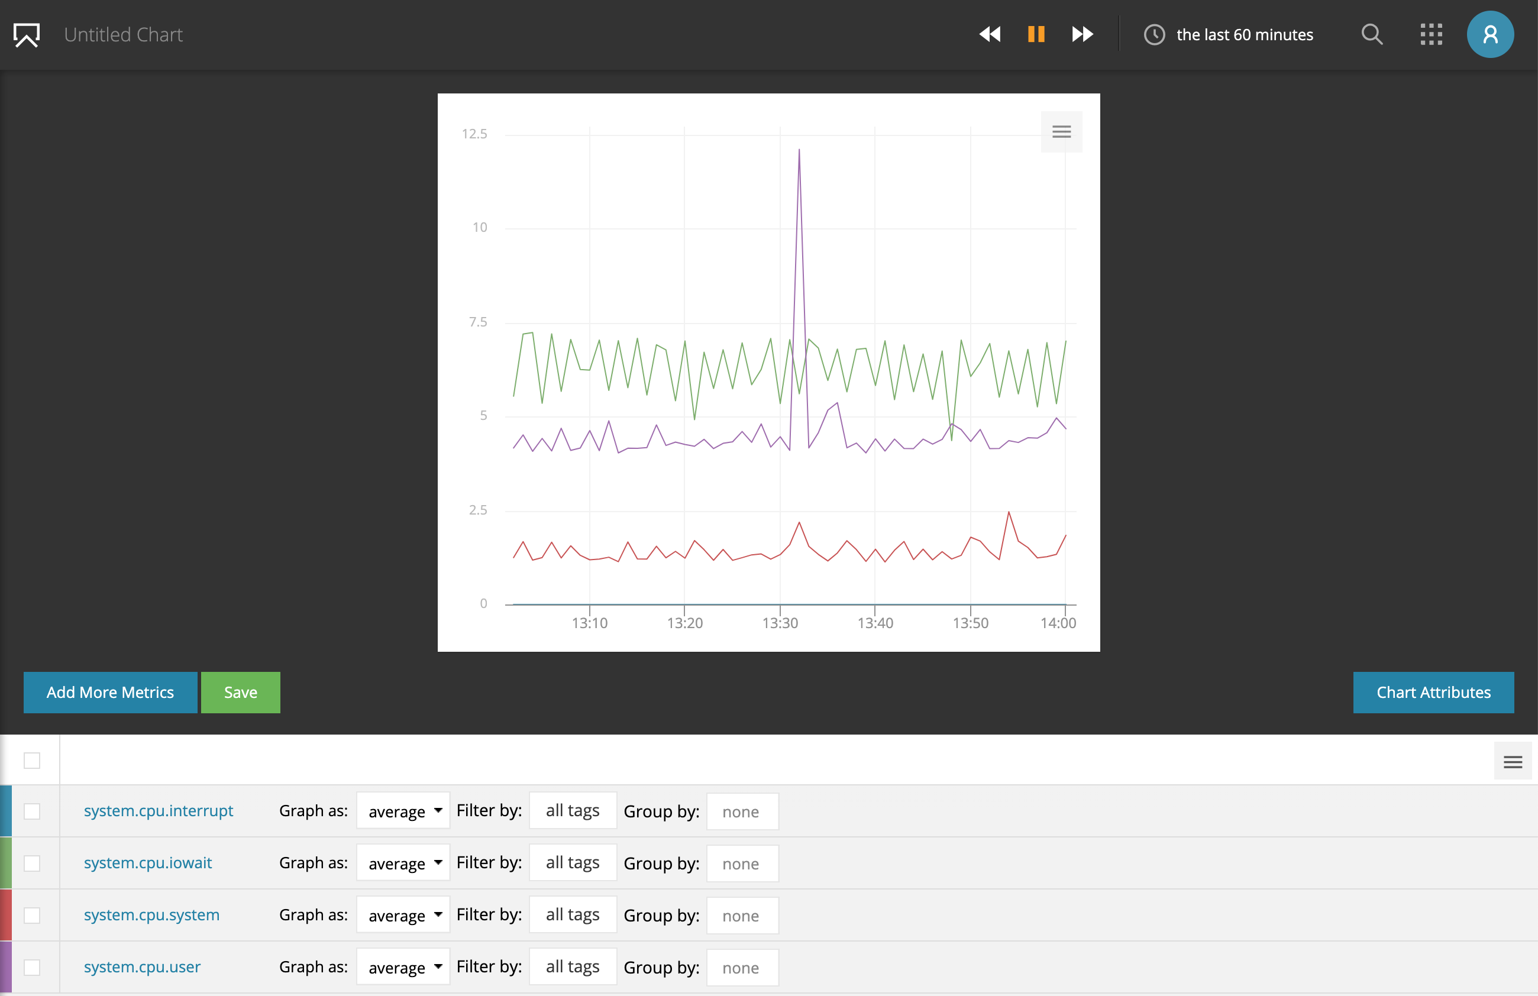This screenshot has height=996, width=1538.
Task: Open the search magnifier icon
Action: [1371, 34]
